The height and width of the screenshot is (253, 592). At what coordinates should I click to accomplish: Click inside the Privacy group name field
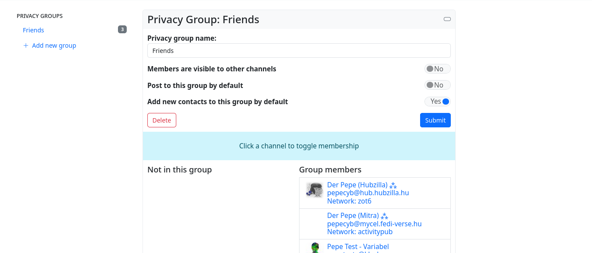(x=299, y=51)
